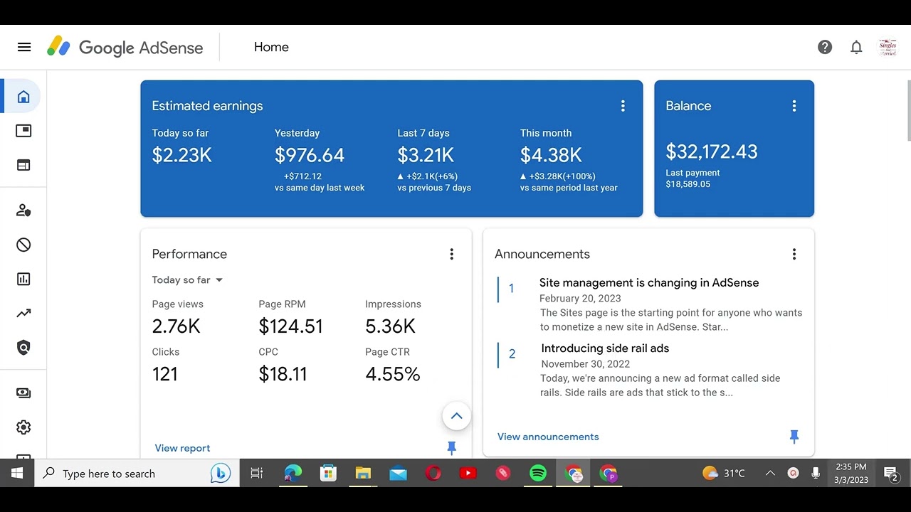
Task: Open 'Site management is changing in AdSense'
Action: point(649,282)
